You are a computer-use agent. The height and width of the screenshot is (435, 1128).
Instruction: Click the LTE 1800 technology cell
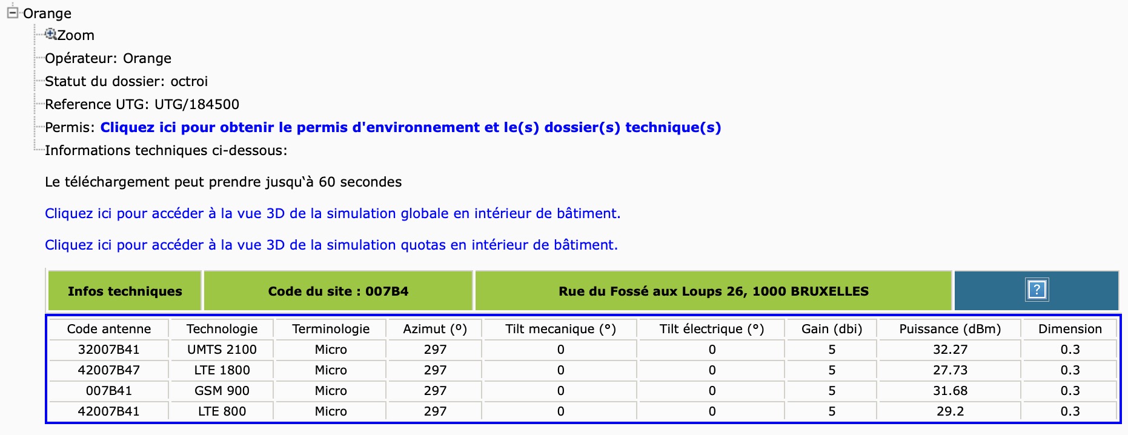(222, 370)
